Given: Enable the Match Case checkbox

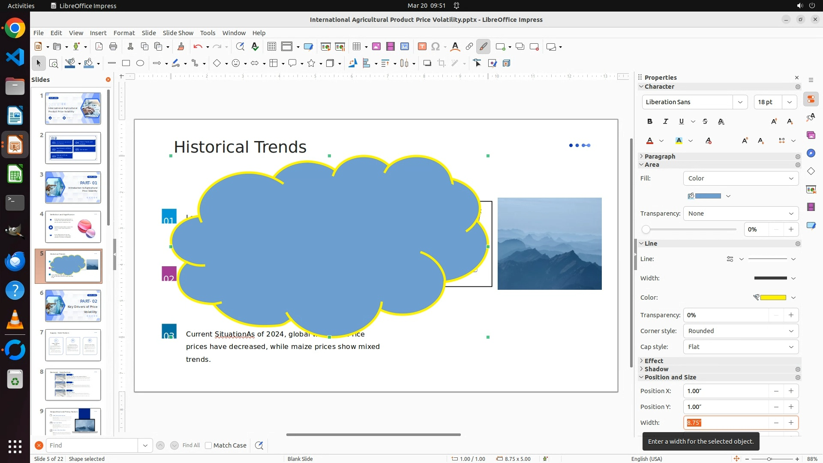Looking at the screenshot, I should click(208, 445).
